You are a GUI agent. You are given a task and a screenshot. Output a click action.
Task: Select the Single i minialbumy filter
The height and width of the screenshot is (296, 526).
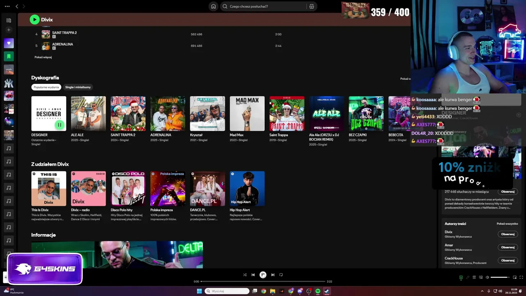[x=78, y=87]
